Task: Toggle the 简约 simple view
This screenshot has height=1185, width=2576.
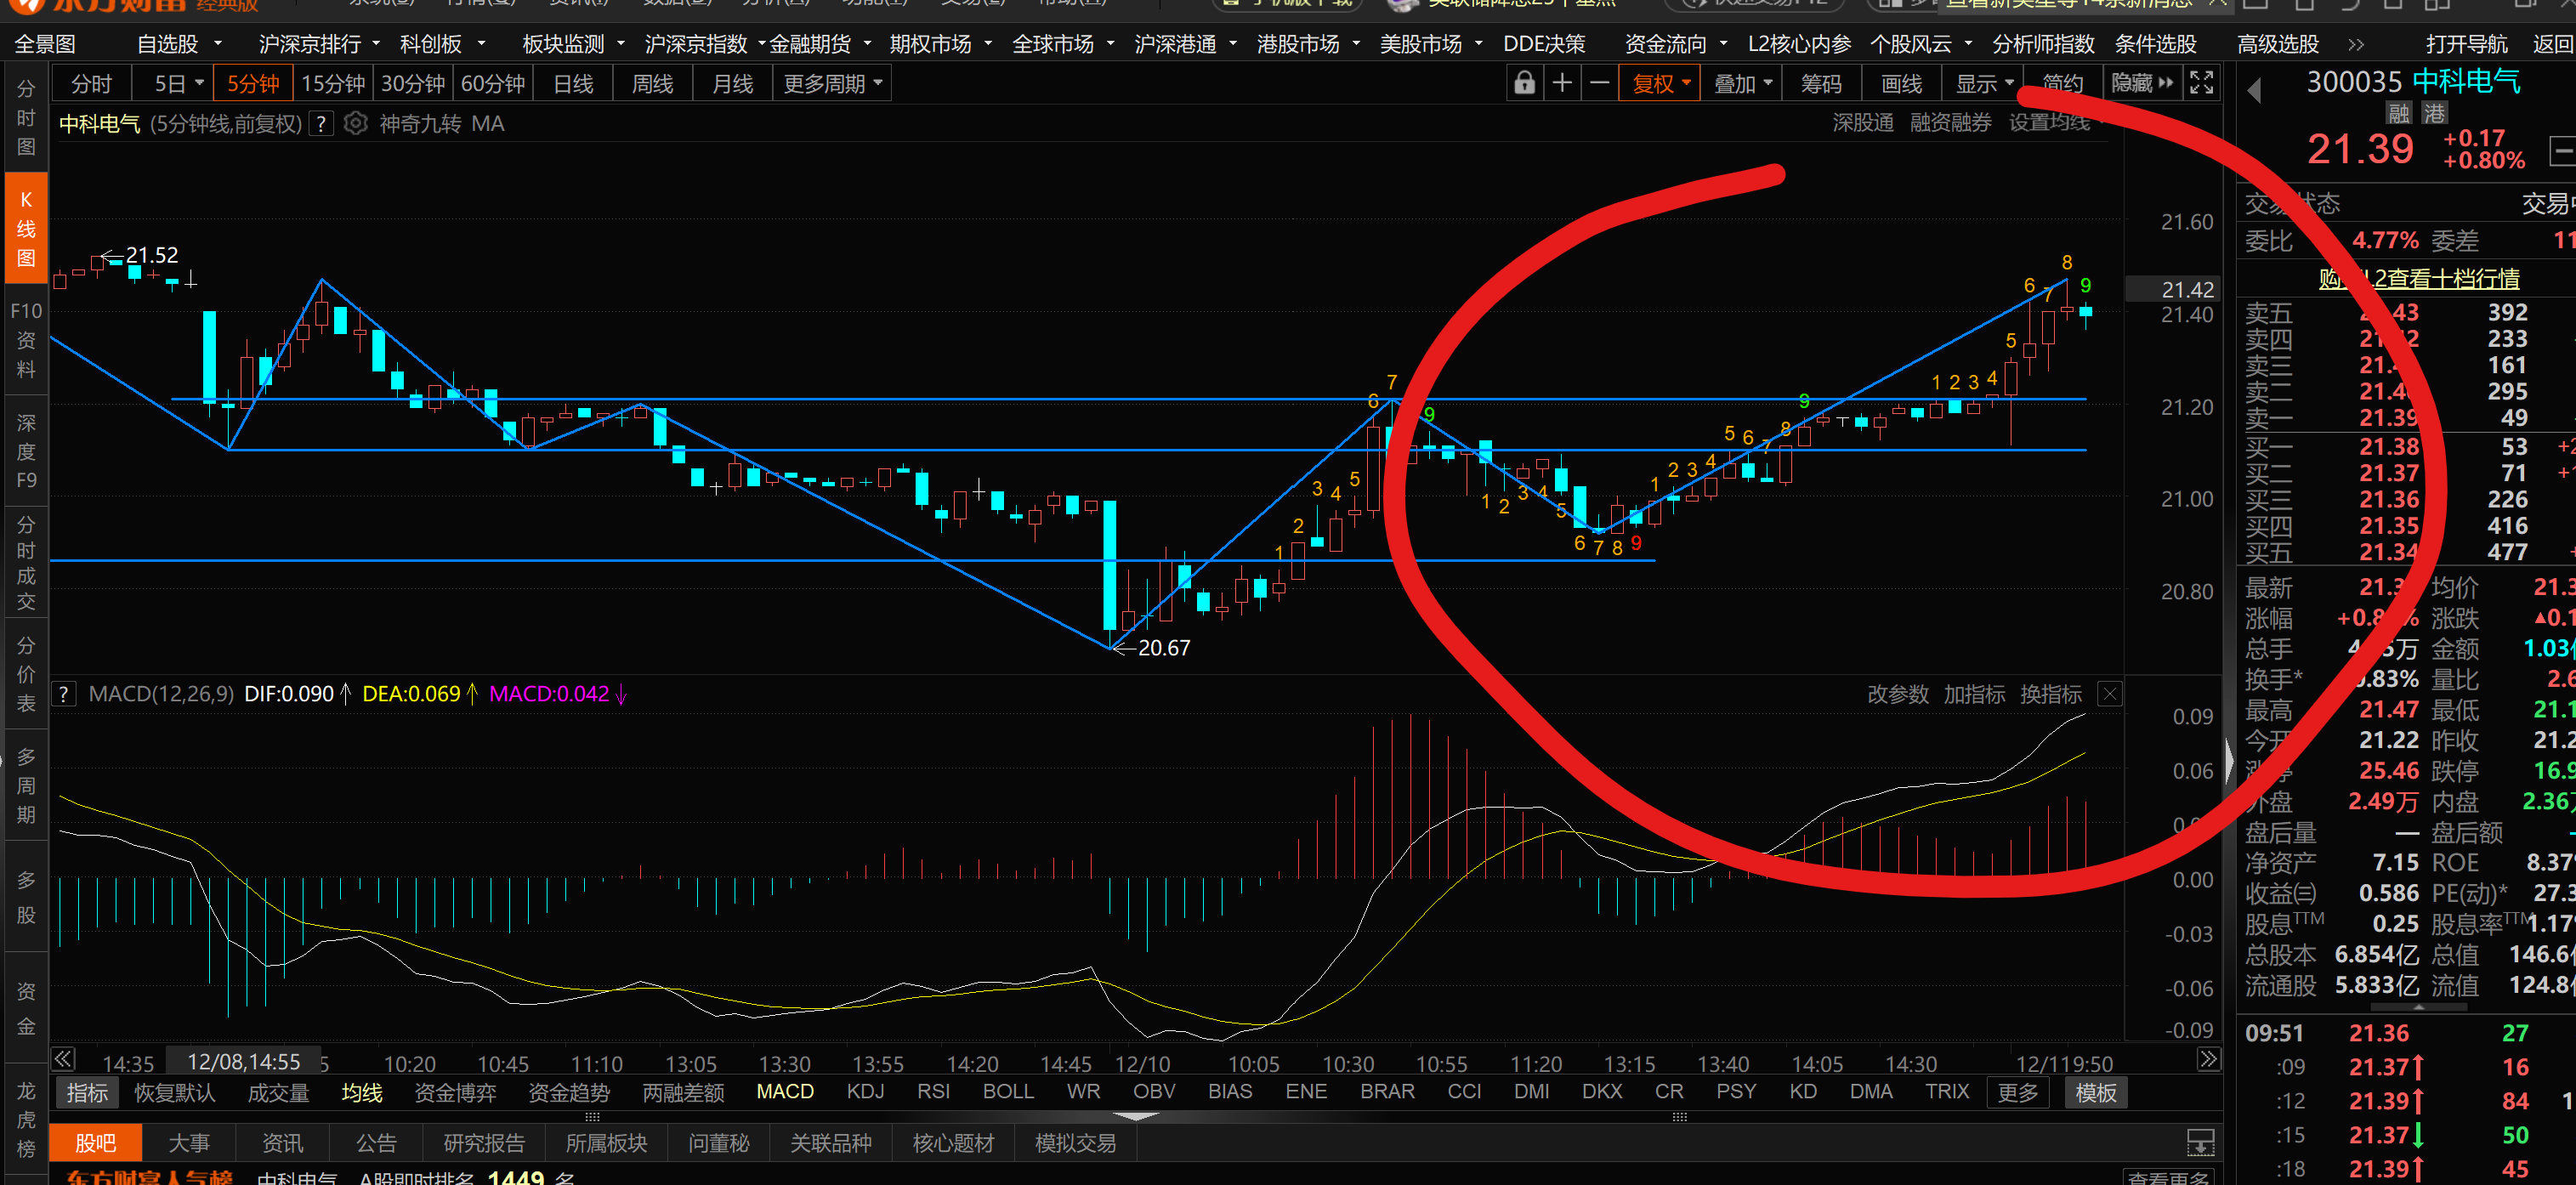Action: point(2062,83)
